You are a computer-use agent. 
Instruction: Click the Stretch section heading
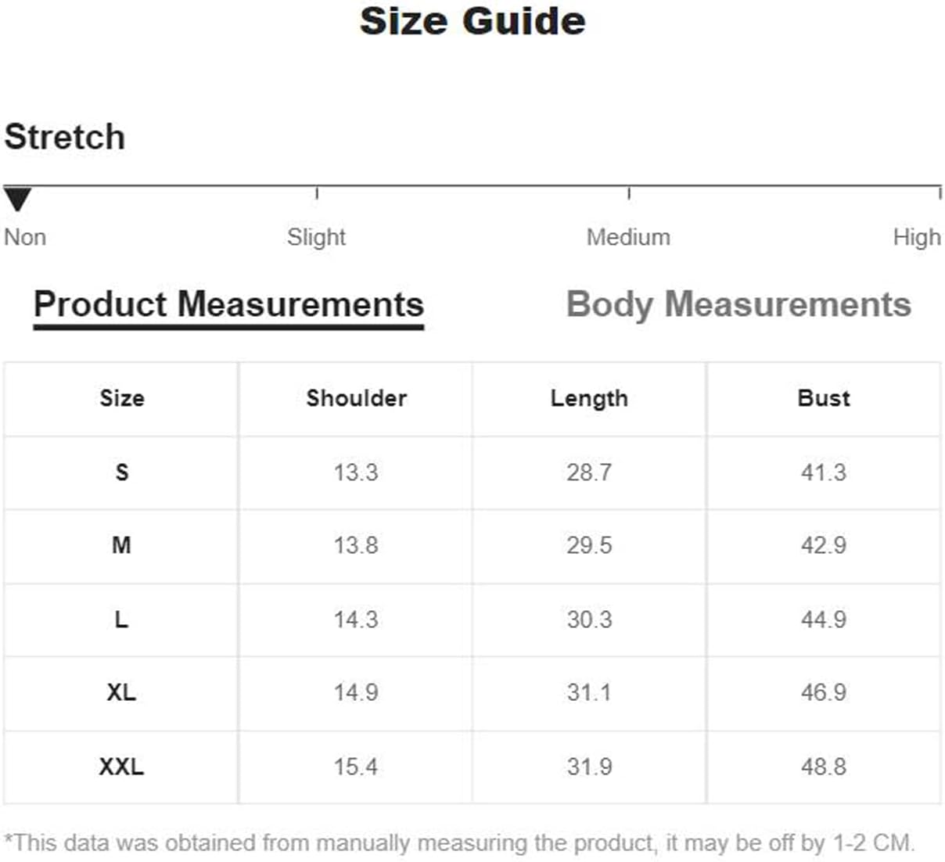click(65, 137)
